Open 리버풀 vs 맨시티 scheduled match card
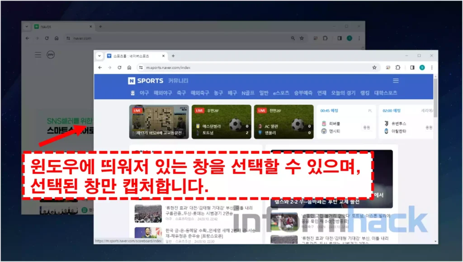This screenshot has height=262, width=463. point(346,122)
